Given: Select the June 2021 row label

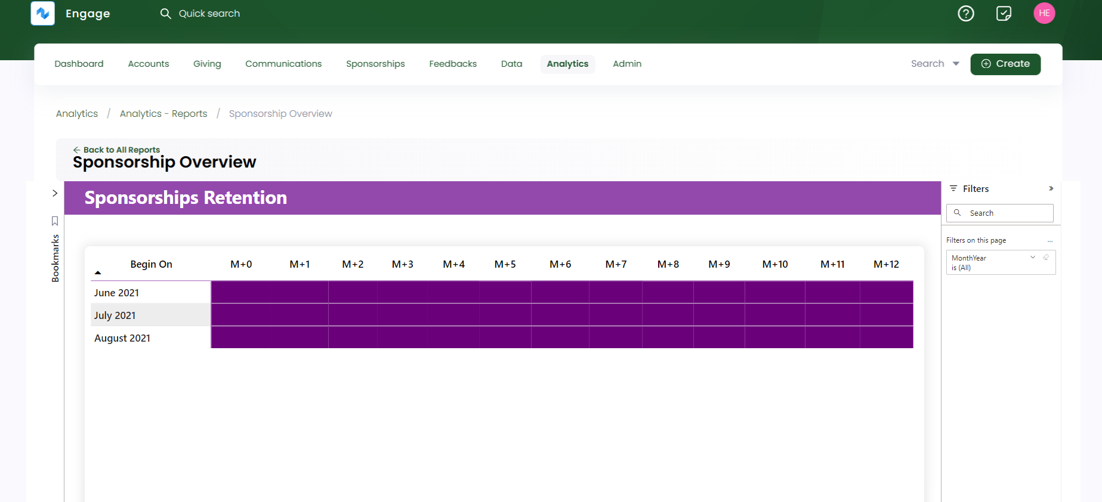Looking at the screenshot, I should [x=116, y=293].
